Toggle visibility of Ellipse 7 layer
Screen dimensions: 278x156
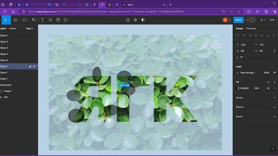pos(34,66)
